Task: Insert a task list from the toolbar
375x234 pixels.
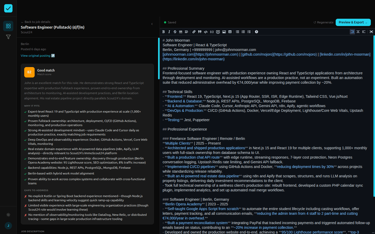Action: [x=249, y=32]
